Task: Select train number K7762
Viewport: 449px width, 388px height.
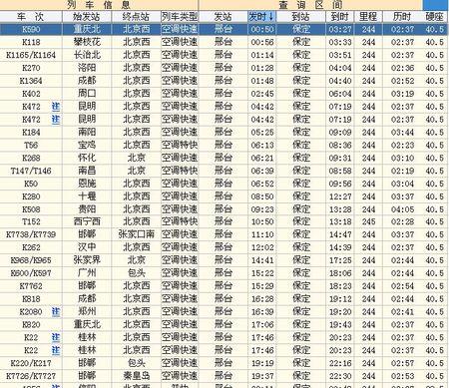Action: 31,286
